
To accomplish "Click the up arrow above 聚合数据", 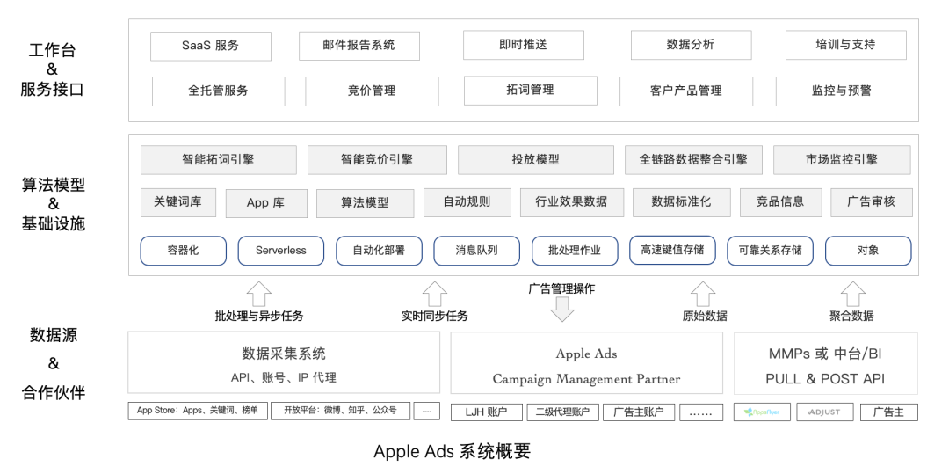I will (853, 295).
